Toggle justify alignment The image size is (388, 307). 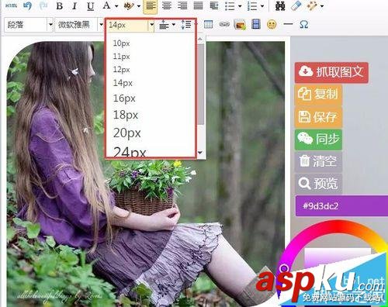coord(198,5)
